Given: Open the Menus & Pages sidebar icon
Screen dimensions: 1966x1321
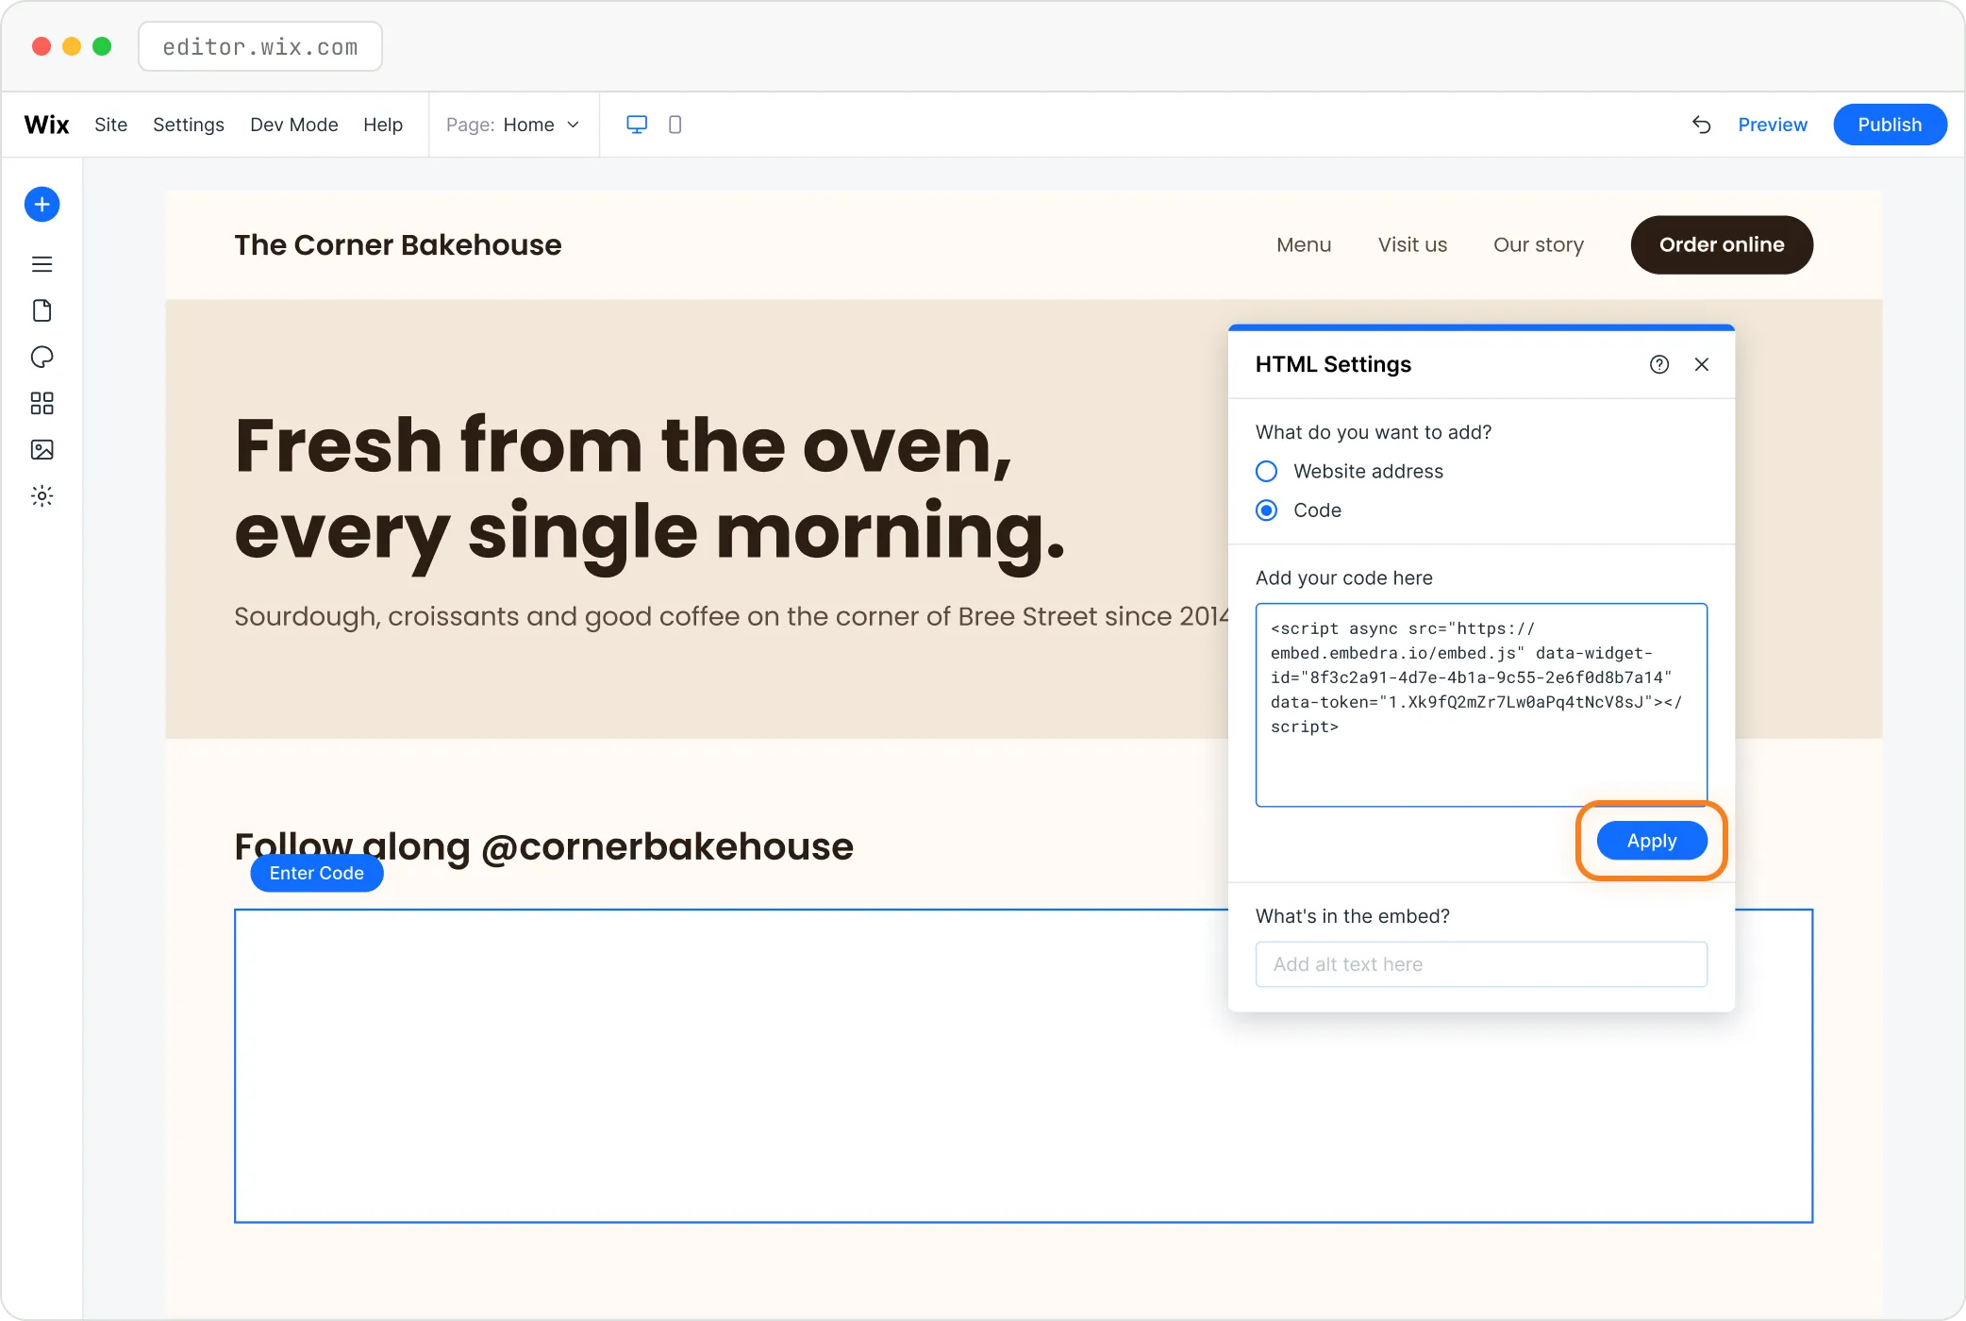Looking at the screenshot, I should [x=42, y=264].
